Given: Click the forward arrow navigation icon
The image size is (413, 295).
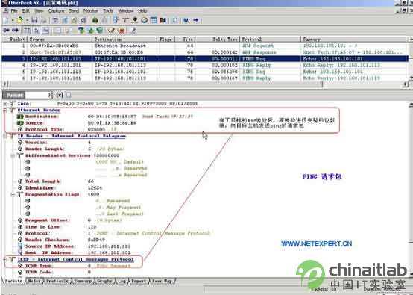Looking at the screenshot, I should [15, 31].
